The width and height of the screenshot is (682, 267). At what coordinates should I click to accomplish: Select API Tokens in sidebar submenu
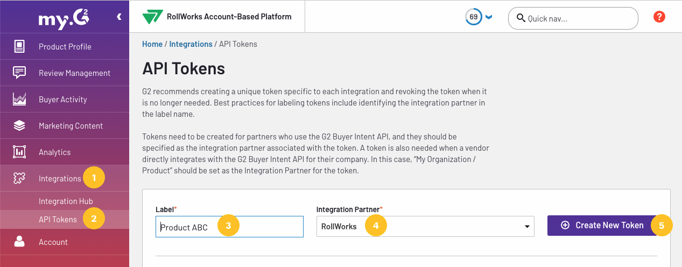[58, 219]
